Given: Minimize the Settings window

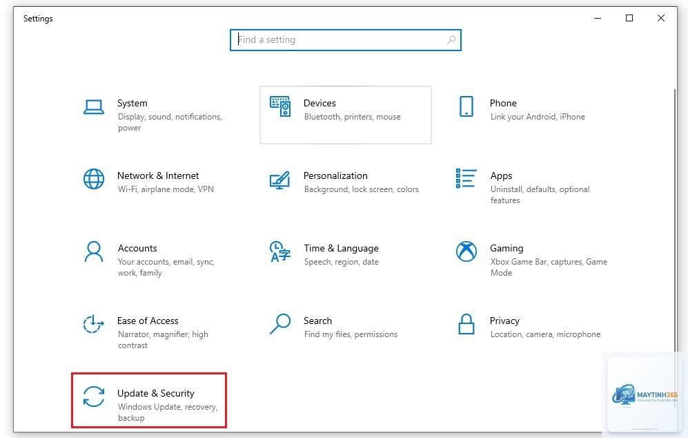Looking at the screenshot, I should tap(597, 18).
